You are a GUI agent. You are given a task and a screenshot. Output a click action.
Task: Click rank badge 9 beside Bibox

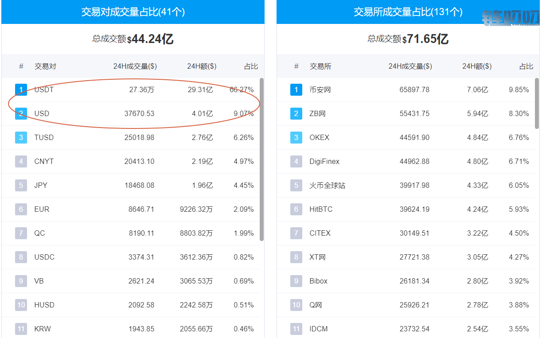click(296, 281)
